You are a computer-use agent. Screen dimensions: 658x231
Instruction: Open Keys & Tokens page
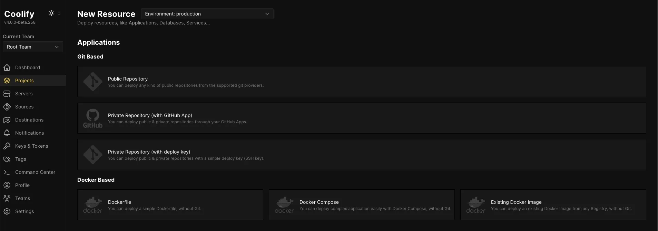(33, 146)
